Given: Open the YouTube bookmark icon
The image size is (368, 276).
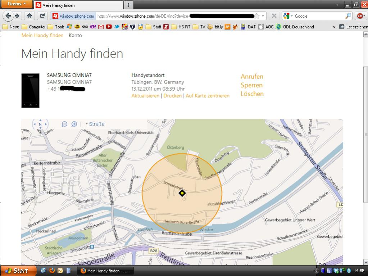Looking at the screenshot, I should (109, 27).
